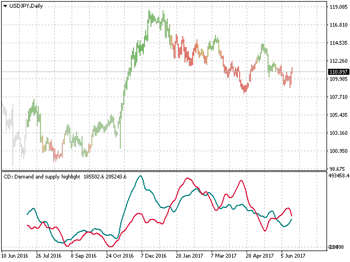Select the 8 Sep 2016 date label
This screenshot has height=262, width=350.
pos(84,255)
